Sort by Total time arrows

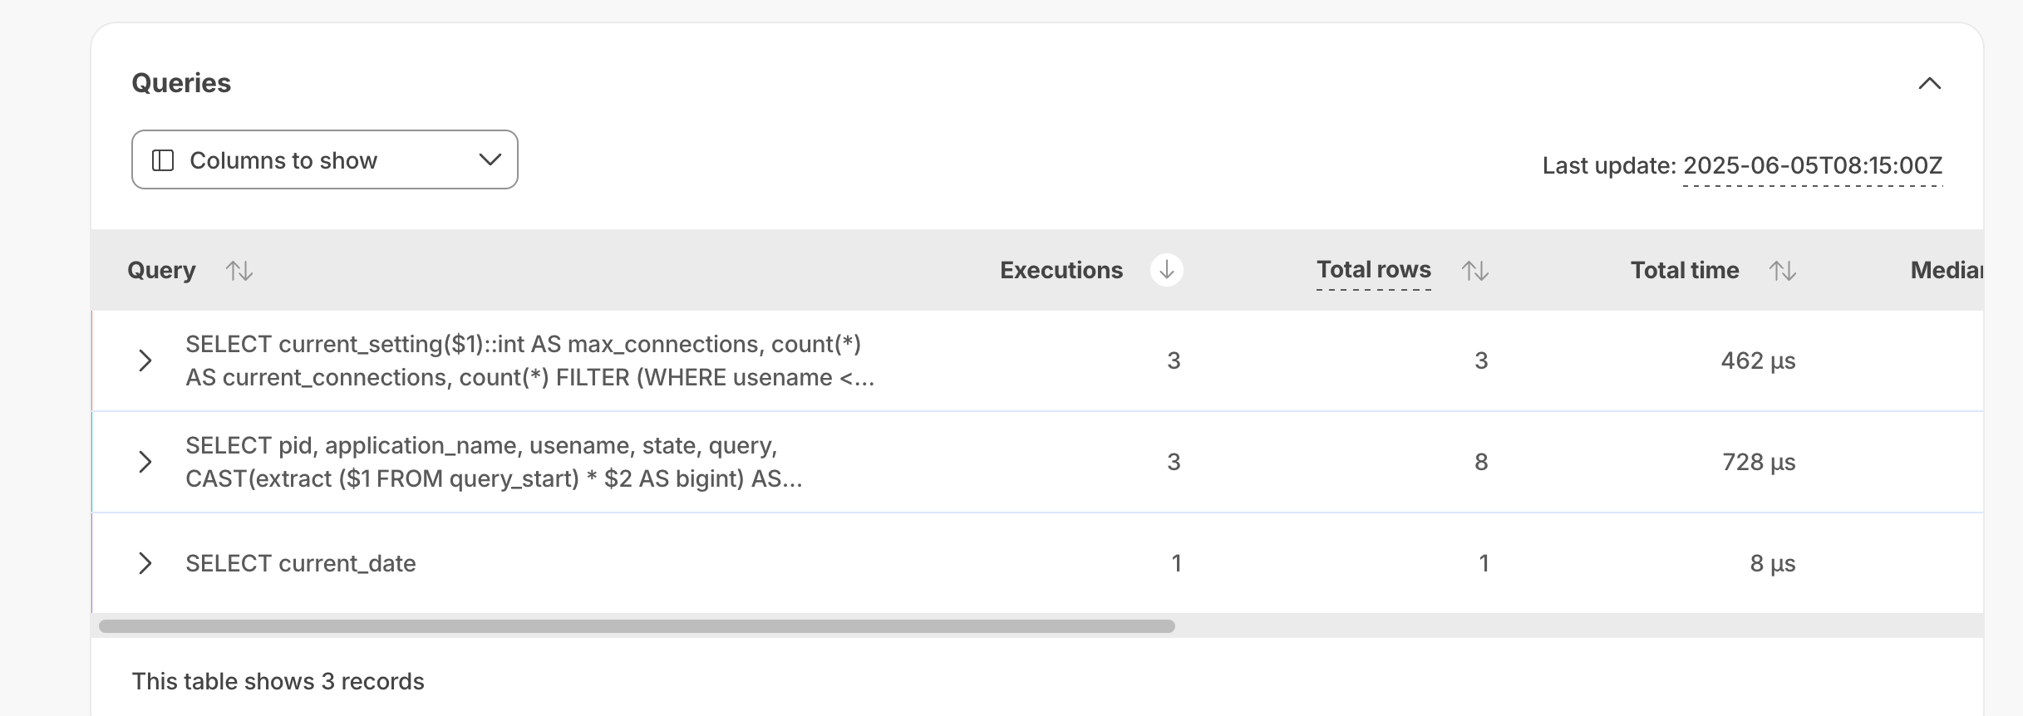1782,270
